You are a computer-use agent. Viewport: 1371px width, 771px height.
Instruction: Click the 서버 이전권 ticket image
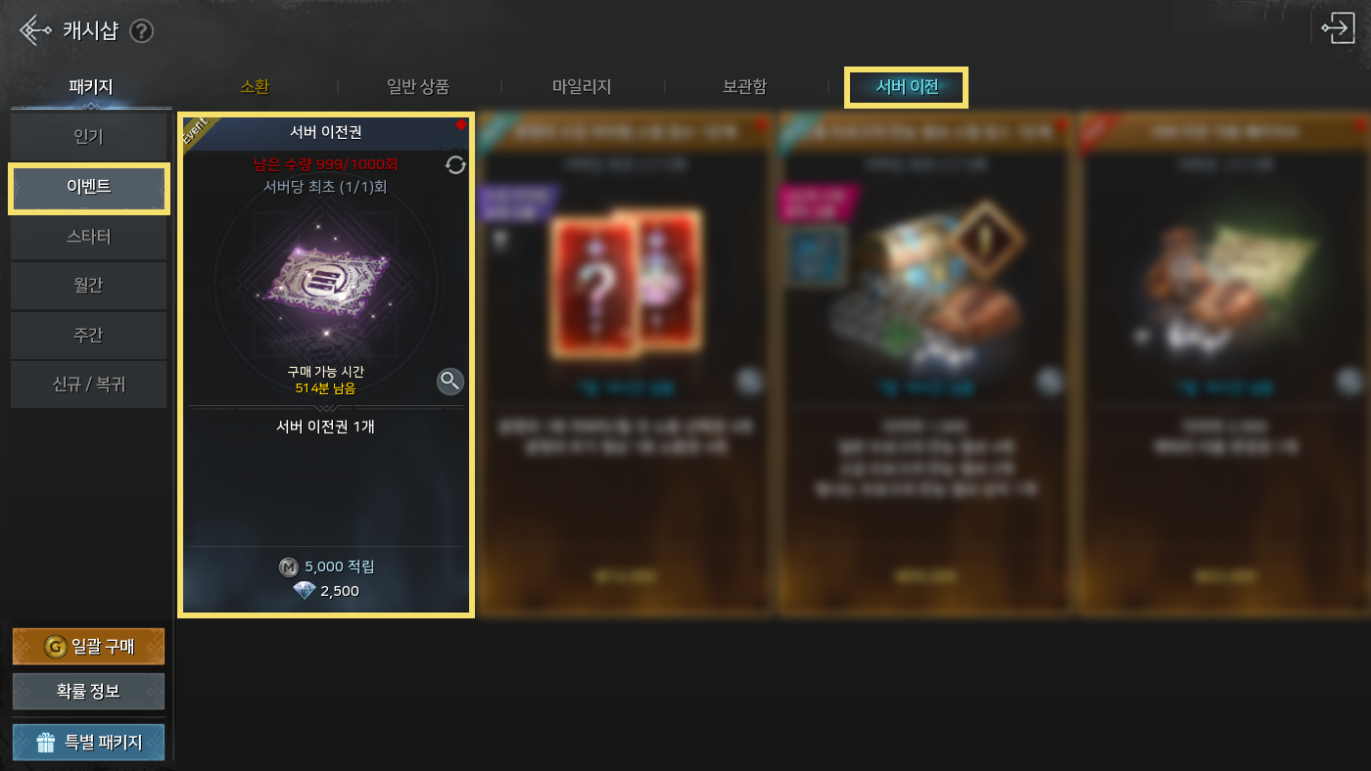coord(325,283)
